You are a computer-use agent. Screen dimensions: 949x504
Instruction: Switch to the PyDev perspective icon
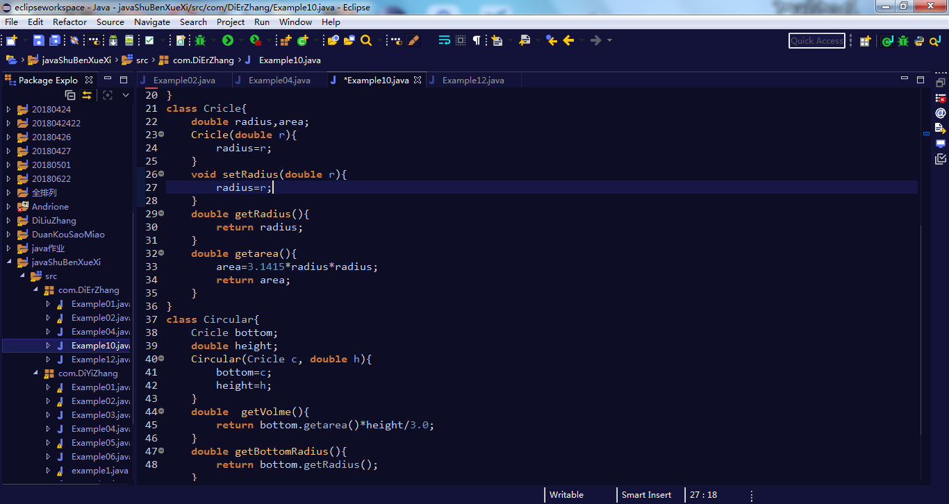tap(919, 41)
